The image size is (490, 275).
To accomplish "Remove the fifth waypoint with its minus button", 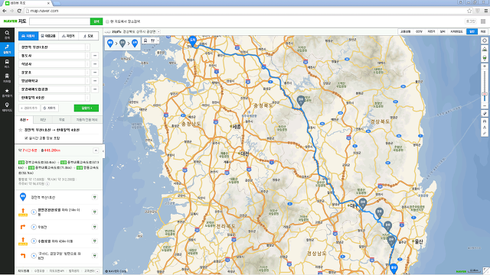I will [95, 81].
